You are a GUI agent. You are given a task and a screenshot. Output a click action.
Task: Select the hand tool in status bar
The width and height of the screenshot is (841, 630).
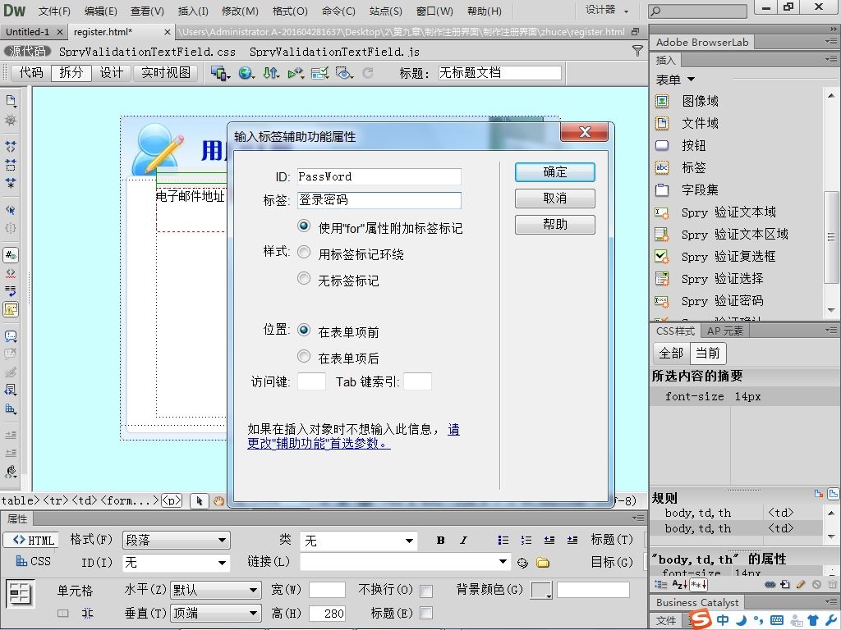tap(218, 501)
